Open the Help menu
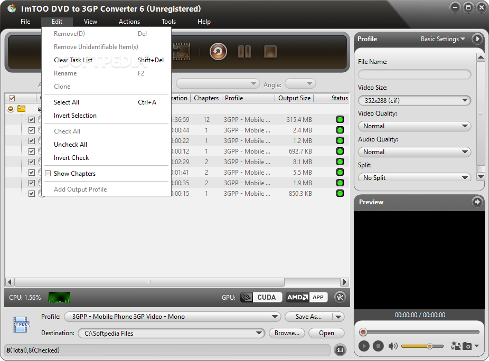 [204, 22]
